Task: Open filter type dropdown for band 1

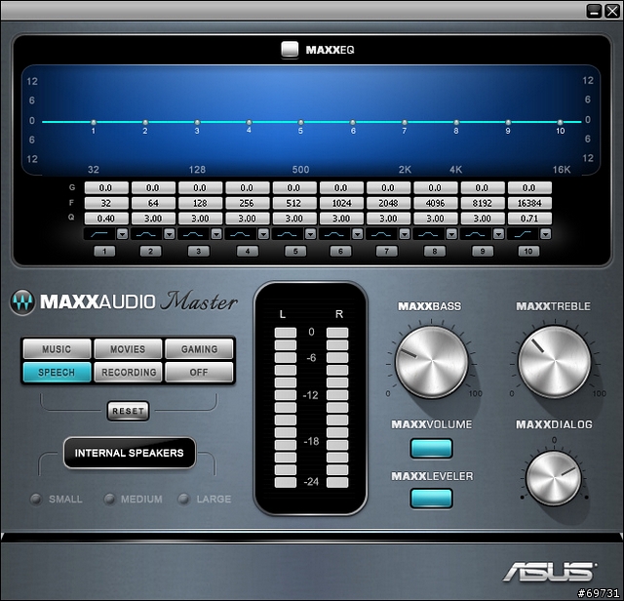Action: [x=123, y=234]
